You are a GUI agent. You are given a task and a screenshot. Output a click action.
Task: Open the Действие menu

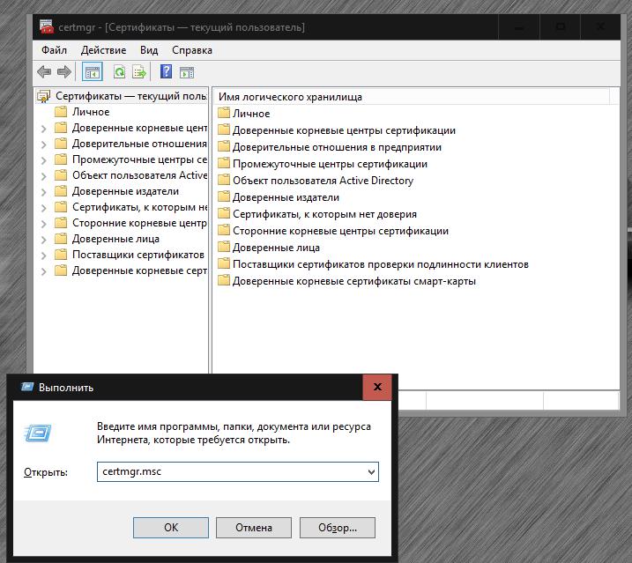click(103, 50)
